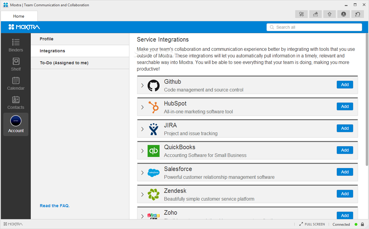The width and height of the screenshot is (369, 229).
Task: Click the vertical scrollbar of integrations list
Action: (x=367, y=100)
